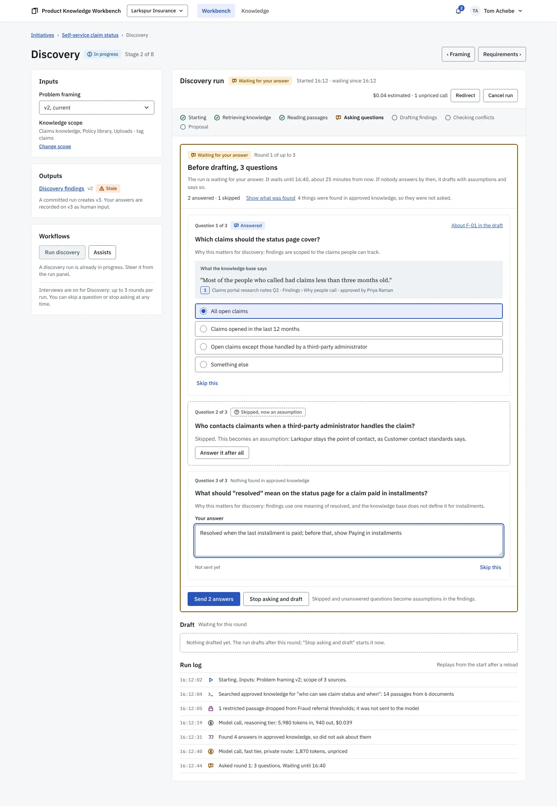557x806 pixels.
Task: Click Answer it after all
Action: pyautogui.click(x=222, y=453)
